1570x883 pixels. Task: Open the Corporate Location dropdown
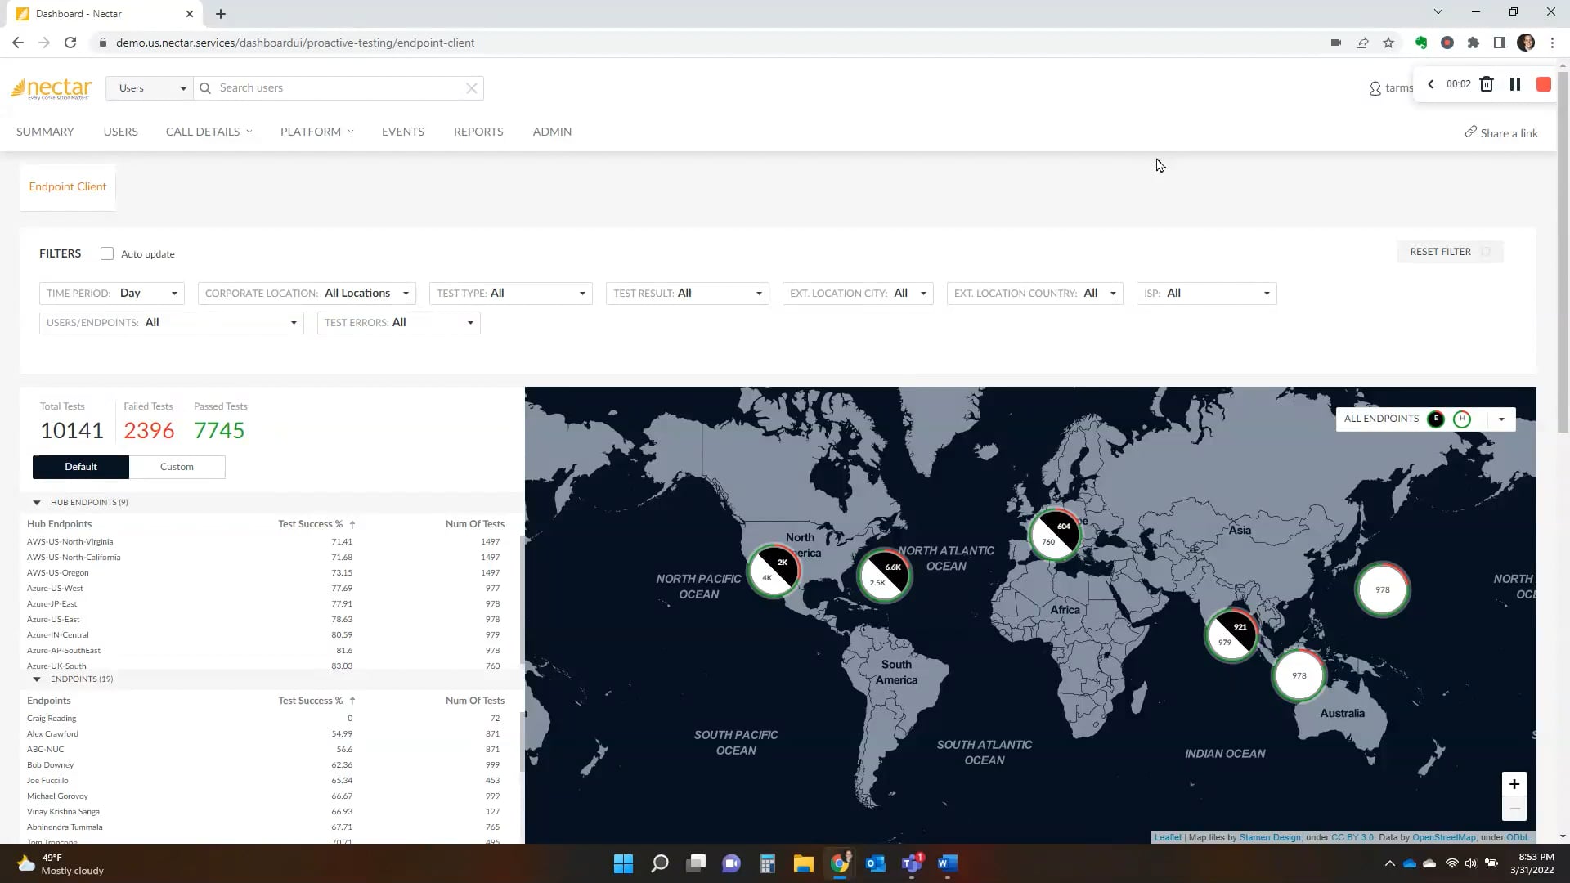tap(307, 294)
